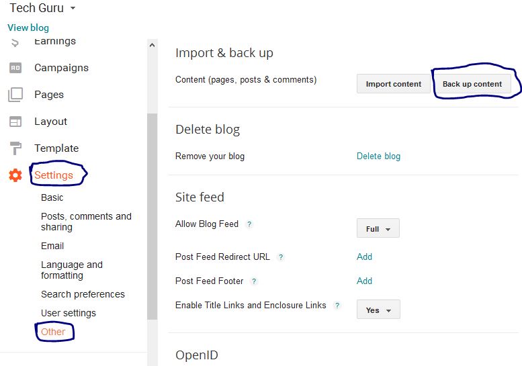Open help icon beside Post Feed Redirect URL
Screen dimensions: 522x366
tap(281, 257)
